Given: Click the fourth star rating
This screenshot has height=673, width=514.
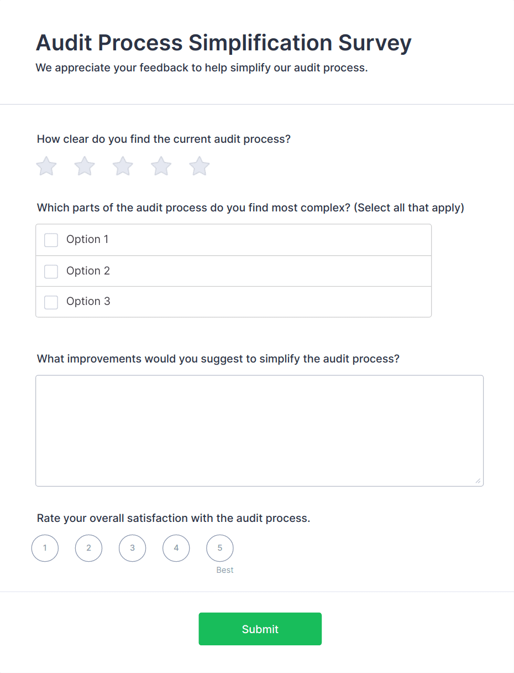Looking at the screenshot, I should coord(161,166).
